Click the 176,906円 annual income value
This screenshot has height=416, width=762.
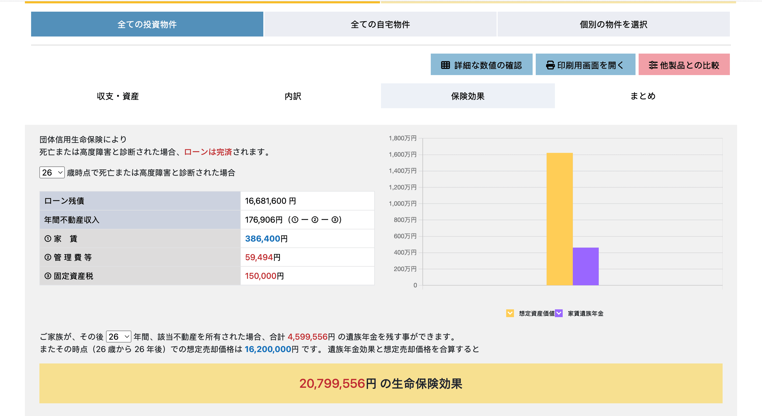(264, 220)
